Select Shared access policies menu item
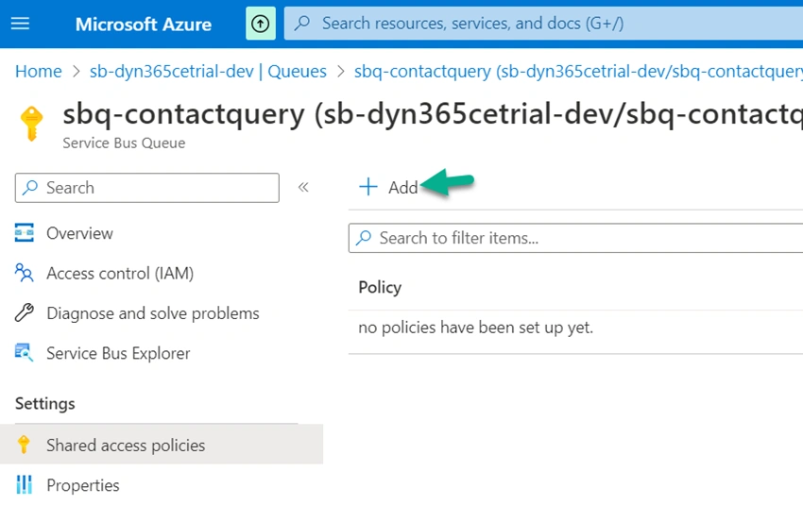The width and height of the screenshot is (803, 505). 162,445
